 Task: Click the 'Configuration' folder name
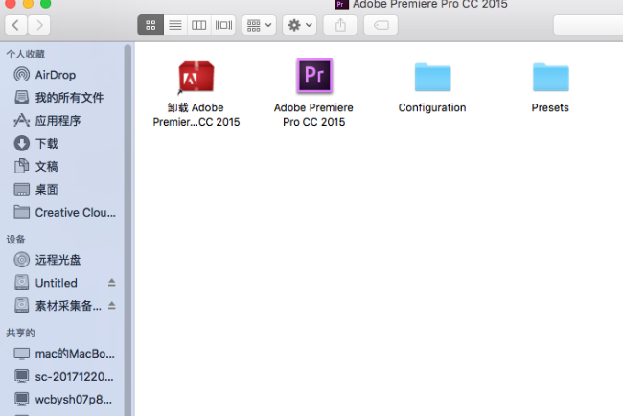pos(432,107)
